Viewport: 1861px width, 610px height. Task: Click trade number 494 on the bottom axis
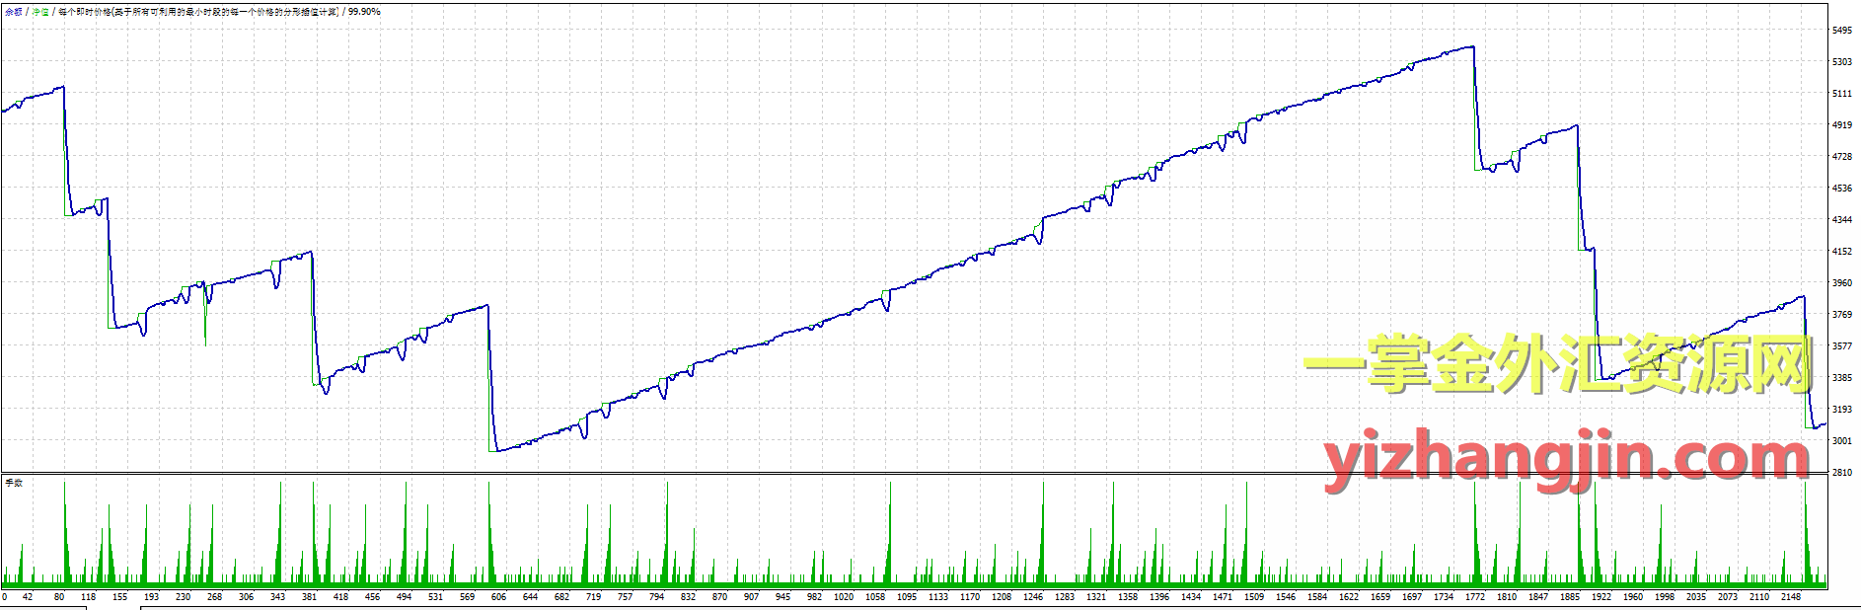(x=404, y=597)
